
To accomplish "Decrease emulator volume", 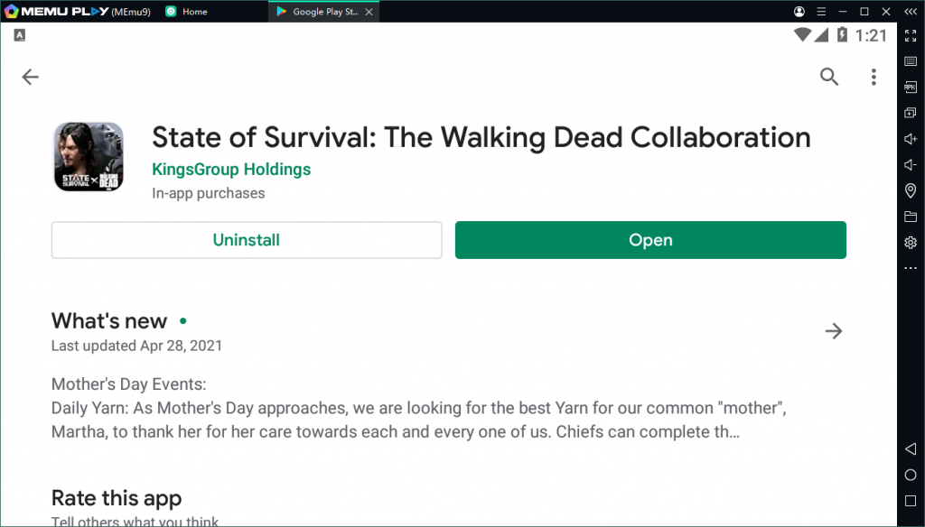I will click(x=911, y=165).
